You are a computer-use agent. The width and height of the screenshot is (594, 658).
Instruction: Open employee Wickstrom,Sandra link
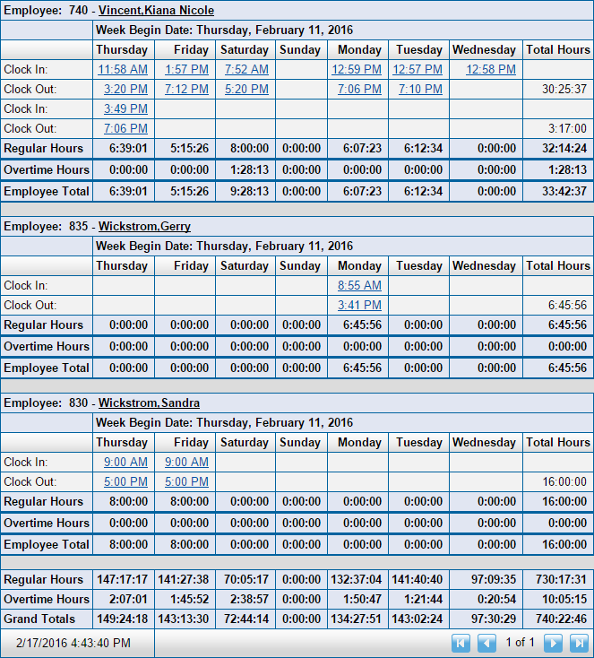pyautogui.click(x=149, y=403)
